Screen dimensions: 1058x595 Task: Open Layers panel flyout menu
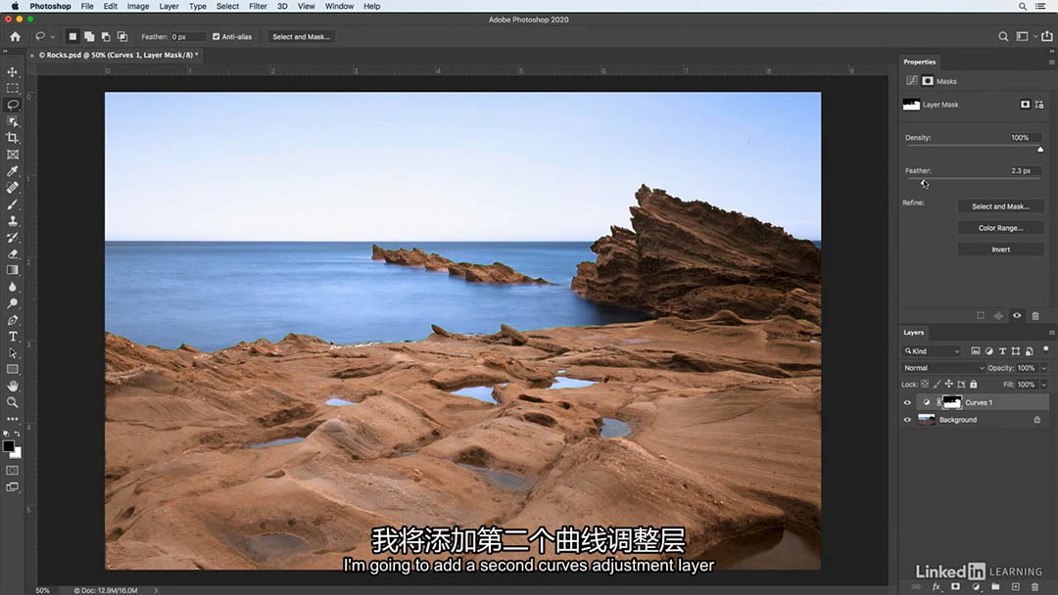click(1051, 333)
